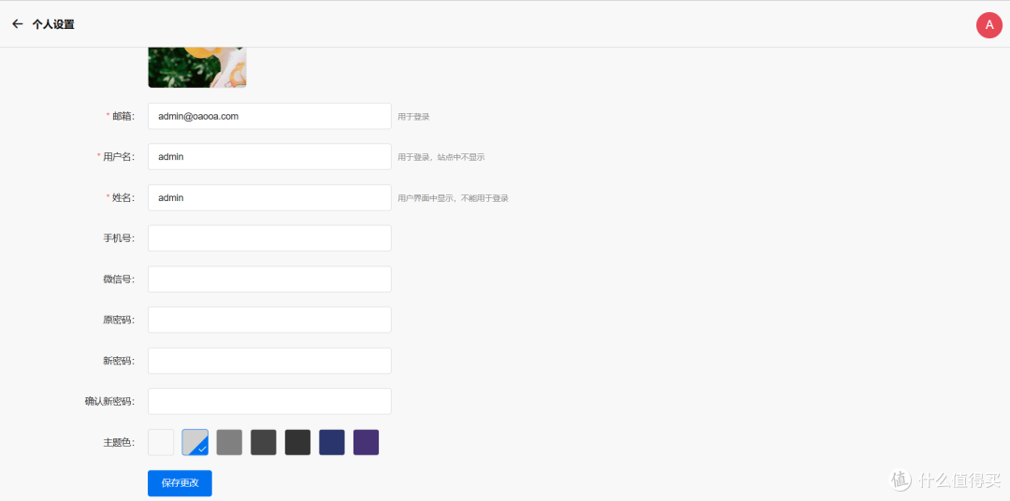This screenshot has width=1010, height=501.
Task: Select the dark gray theme swatch
Action: (264, 442)
